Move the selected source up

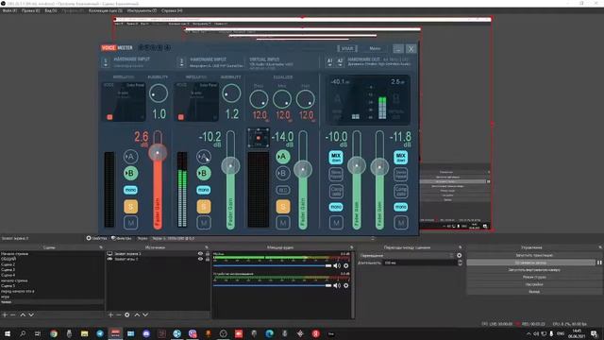[137, 314]
